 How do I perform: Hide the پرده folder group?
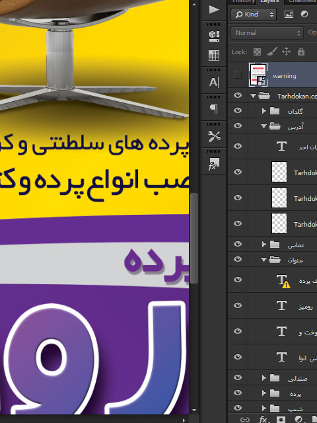tap(238, 393)
